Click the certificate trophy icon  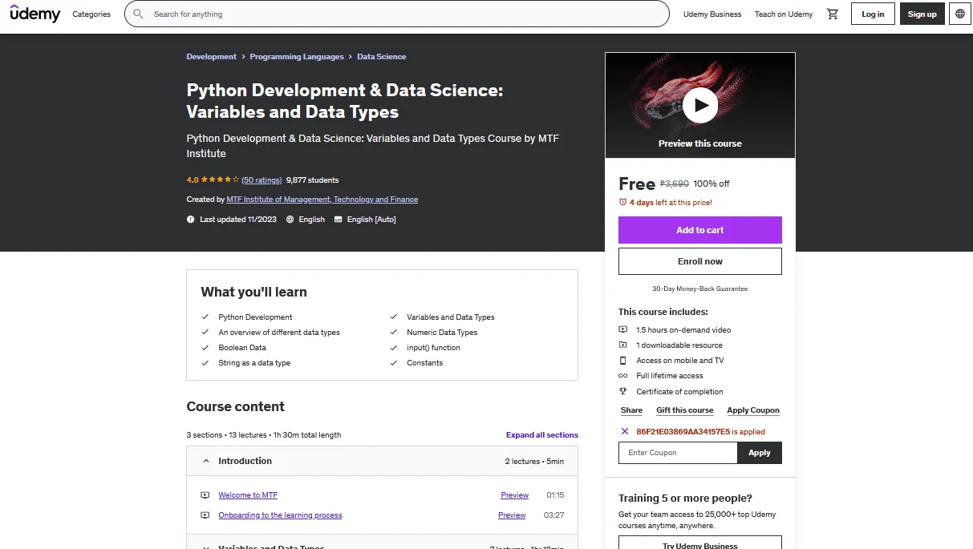tap(623, 391)
